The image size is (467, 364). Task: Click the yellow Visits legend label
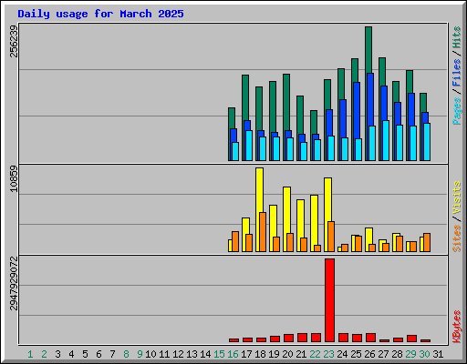pos(456,197)
